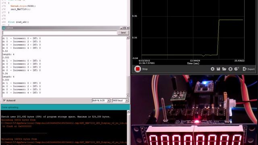258x145 pixels.
Task: Click the 25.93622 time axis value
Action: tap(239, 61)
